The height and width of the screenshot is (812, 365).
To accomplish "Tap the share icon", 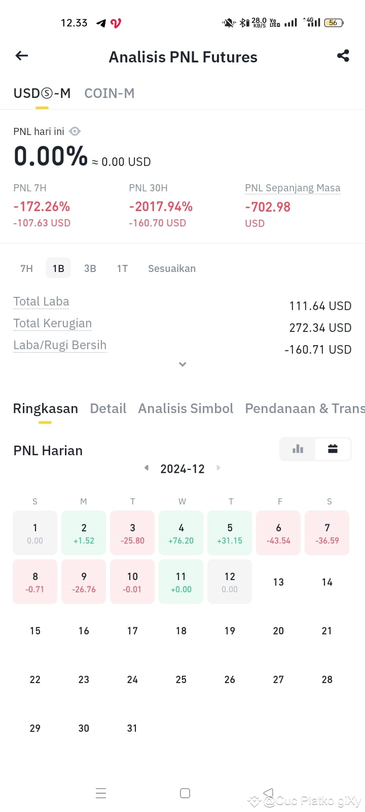I will (343, 56).
